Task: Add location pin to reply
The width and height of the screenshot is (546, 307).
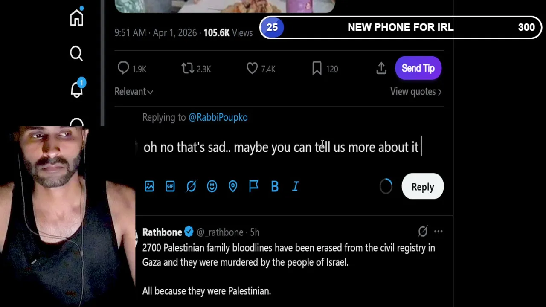Action: pos(232,186)
